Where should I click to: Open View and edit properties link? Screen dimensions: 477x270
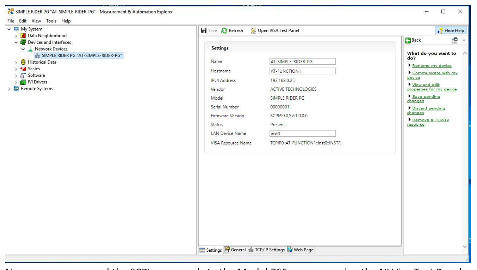point(432,87)
